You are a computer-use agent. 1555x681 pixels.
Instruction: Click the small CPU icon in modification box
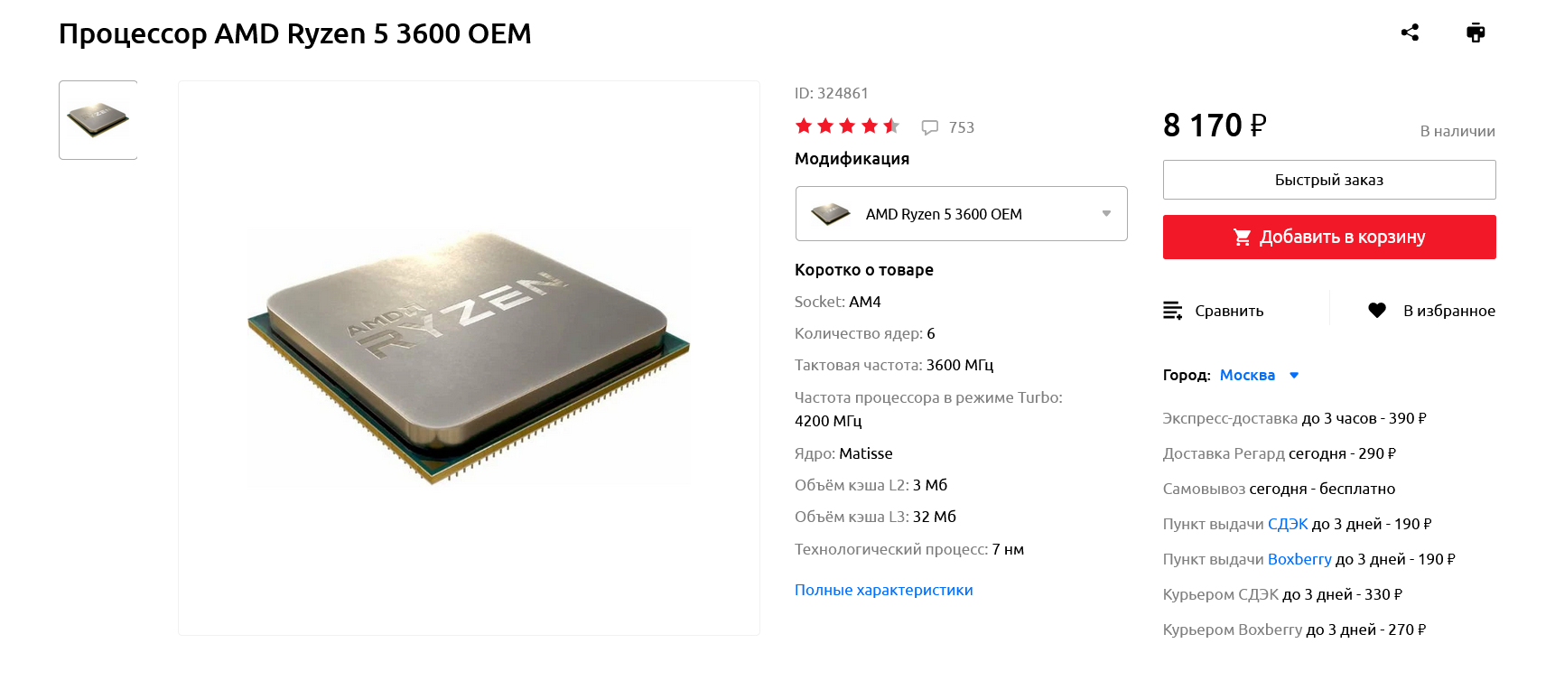tap(831, 214)
